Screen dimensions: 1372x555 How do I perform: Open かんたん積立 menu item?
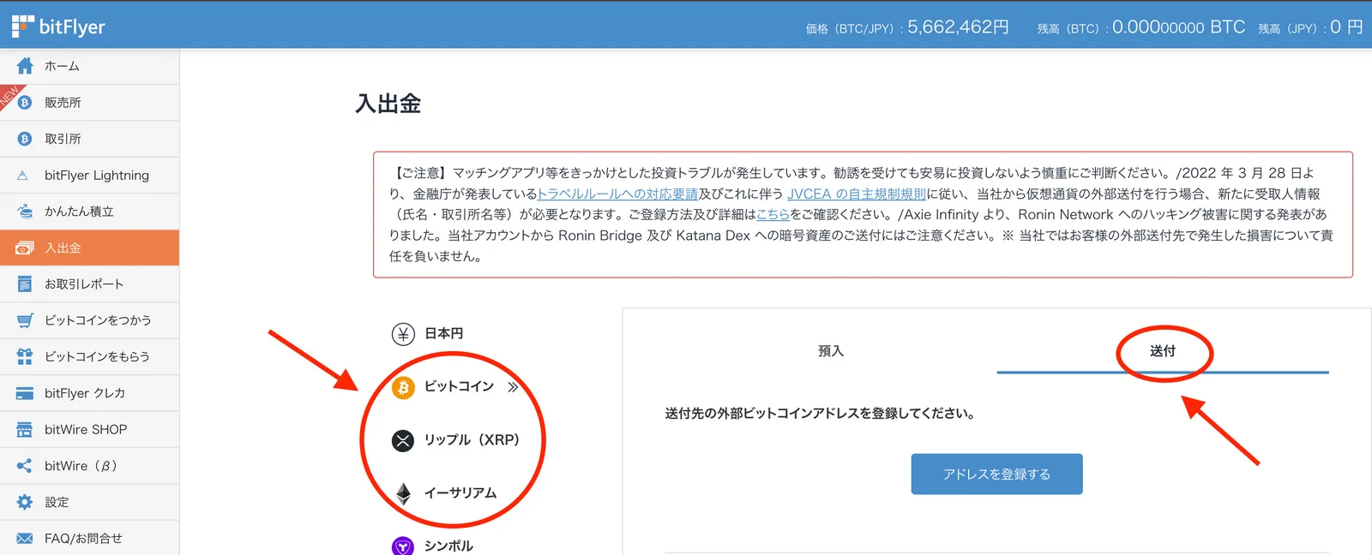89,212
